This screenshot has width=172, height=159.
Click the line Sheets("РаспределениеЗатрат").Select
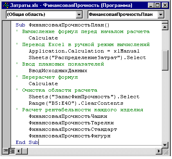[87, 57]
